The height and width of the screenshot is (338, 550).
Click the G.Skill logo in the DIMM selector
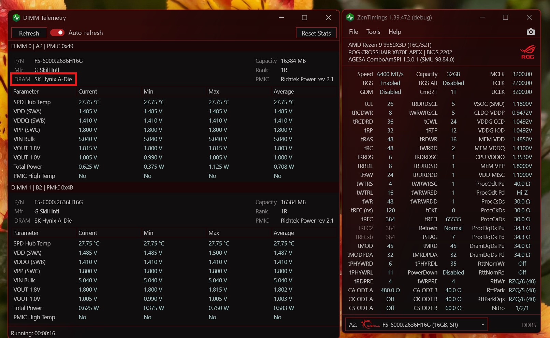click(371, 324)
